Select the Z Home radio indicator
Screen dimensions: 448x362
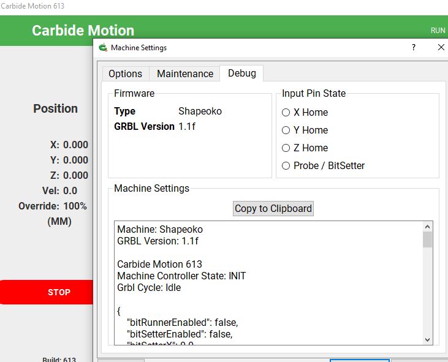click(286, 148)
